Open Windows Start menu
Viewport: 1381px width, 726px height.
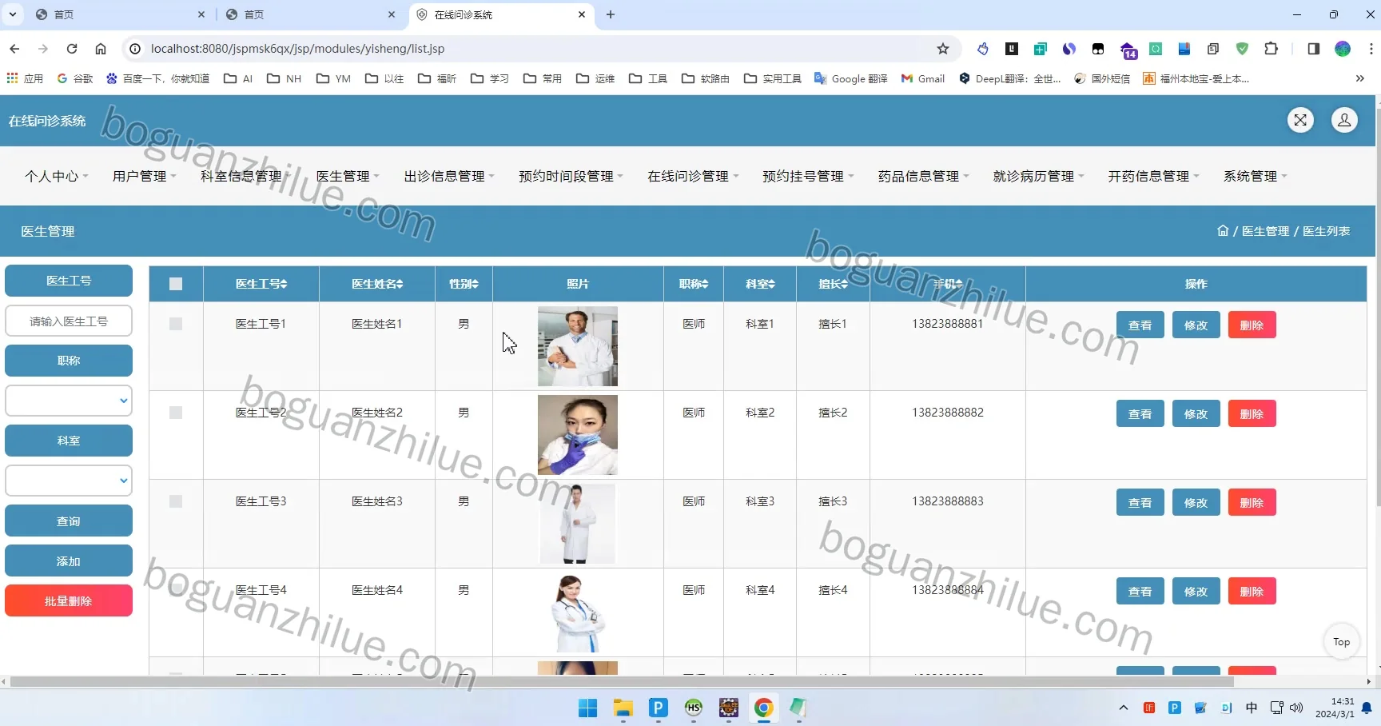pyautogui.click(x=587, y=708)
